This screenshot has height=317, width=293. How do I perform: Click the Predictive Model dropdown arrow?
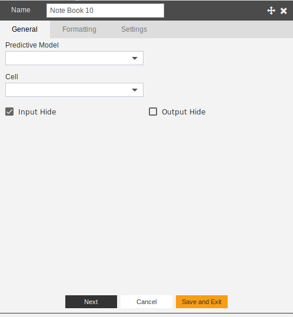point(135,59)
